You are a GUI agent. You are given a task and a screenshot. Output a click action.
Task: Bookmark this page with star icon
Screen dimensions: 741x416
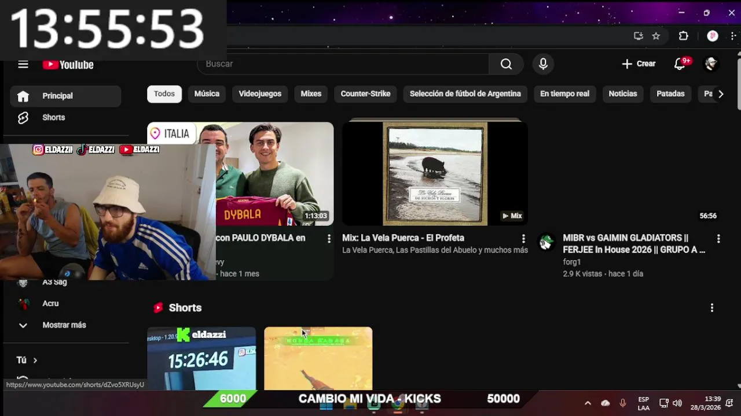coord(656,36)
